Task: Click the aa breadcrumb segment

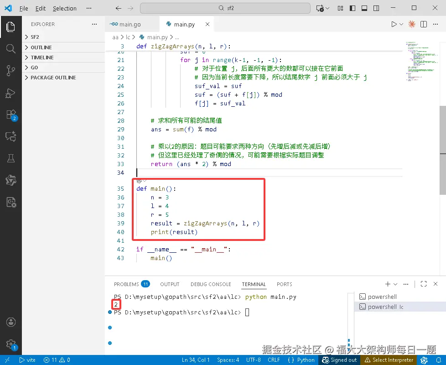Action: (115, 37)
